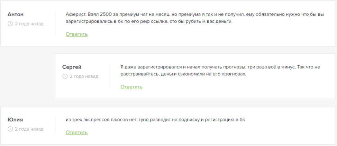Reply to Антон's comment via Ответить
The height and width of the screenshot is (146, 337).
(x=76, y=34)
